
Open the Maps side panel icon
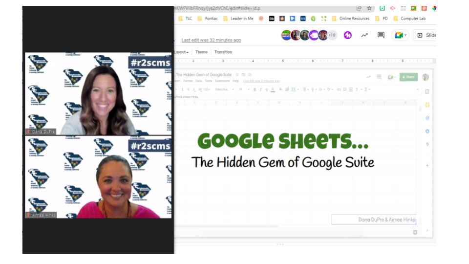point(427,144)
